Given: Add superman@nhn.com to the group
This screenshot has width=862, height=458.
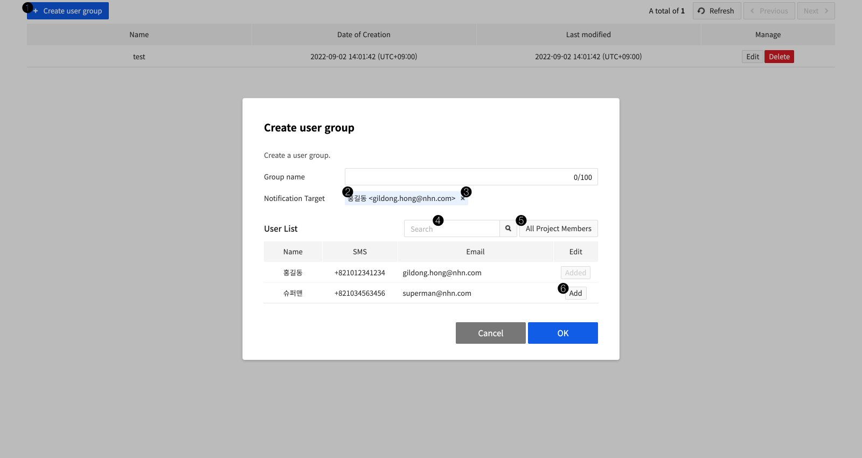Looking at the screenshot, I should pyautogui.click(x=575, y=293).
